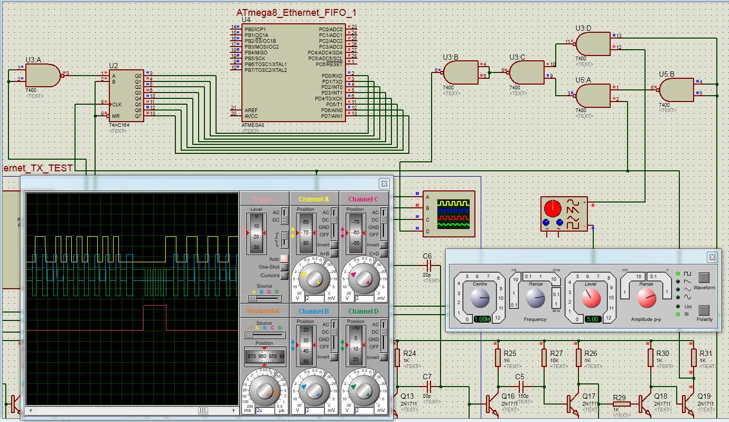The width and height of the screenshot is (729, 422).
Task: Toggle Invert for Channel A
Action: point(334,245)
